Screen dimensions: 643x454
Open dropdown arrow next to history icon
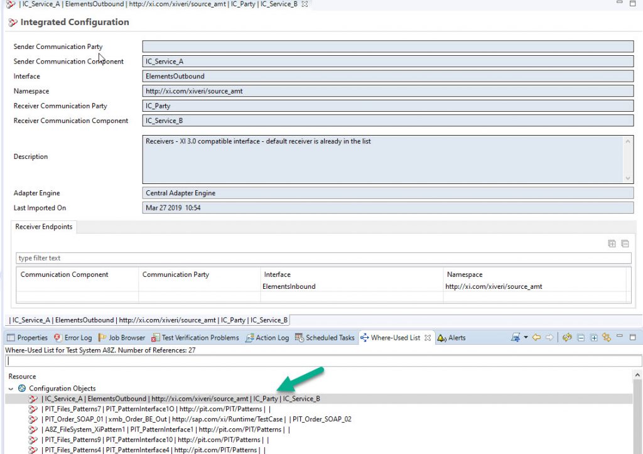click(x=526, y=338)
